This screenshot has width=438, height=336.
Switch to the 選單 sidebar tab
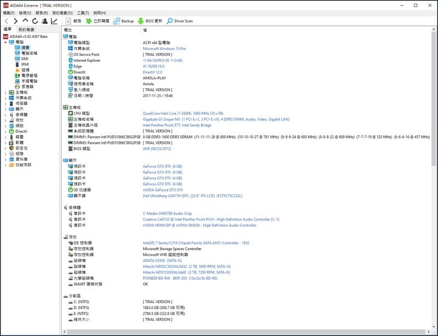click(x=8, y=29)
